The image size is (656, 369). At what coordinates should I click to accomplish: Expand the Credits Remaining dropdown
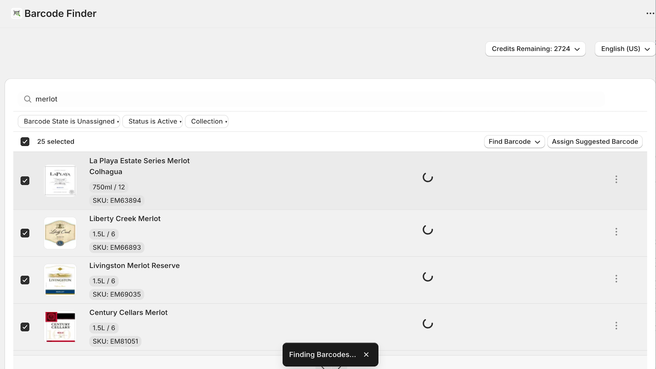(x=535, y=49)
